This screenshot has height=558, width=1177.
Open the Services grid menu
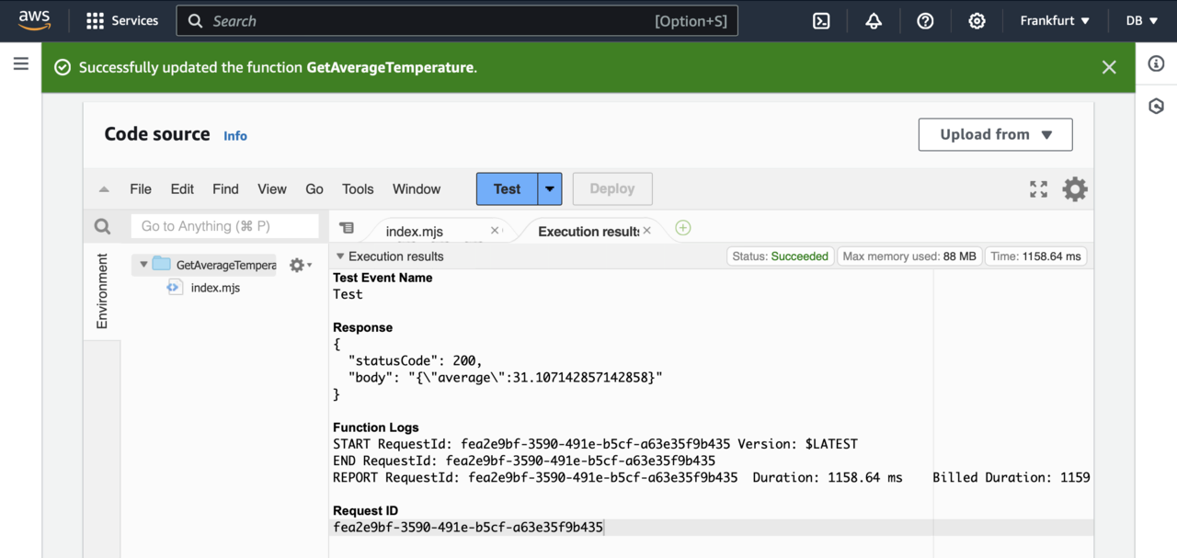(121, 21)
